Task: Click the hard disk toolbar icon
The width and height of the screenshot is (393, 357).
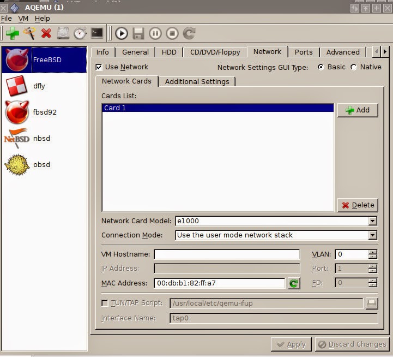Action: click(x=63, y=33)
